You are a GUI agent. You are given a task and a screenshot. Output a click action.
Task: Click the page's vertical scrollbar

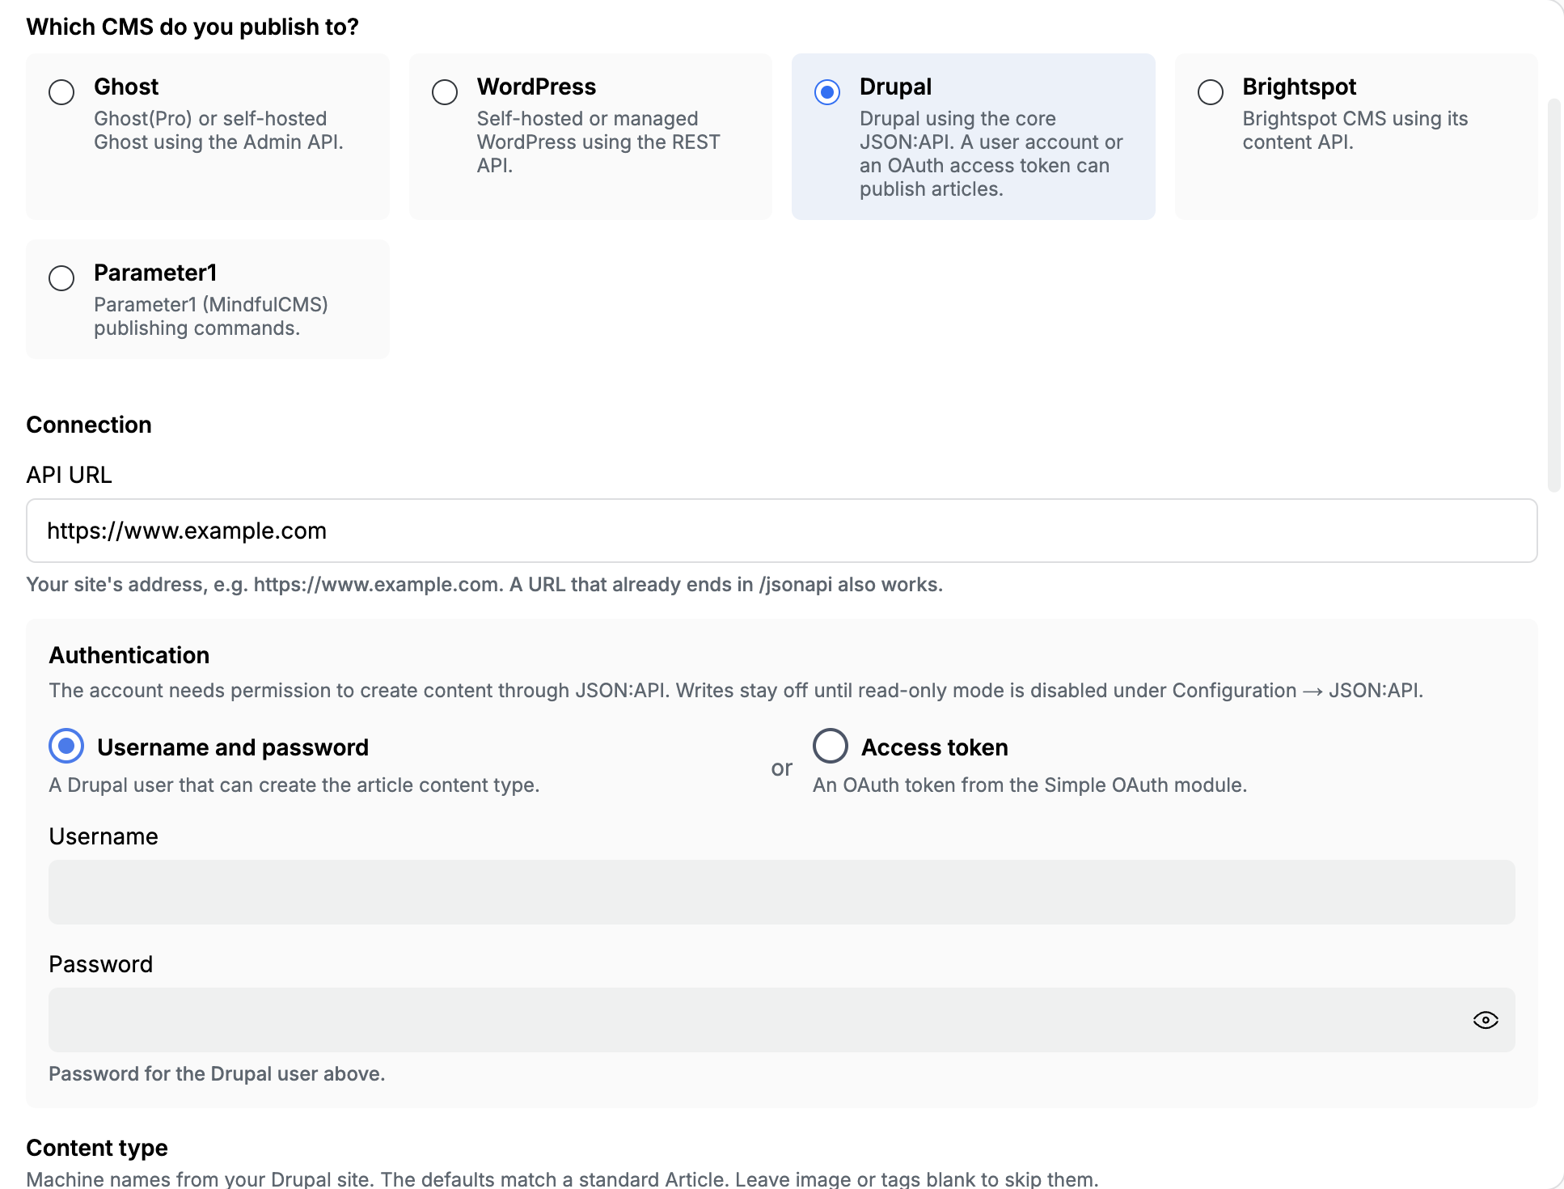click(x=1553, y=295)
